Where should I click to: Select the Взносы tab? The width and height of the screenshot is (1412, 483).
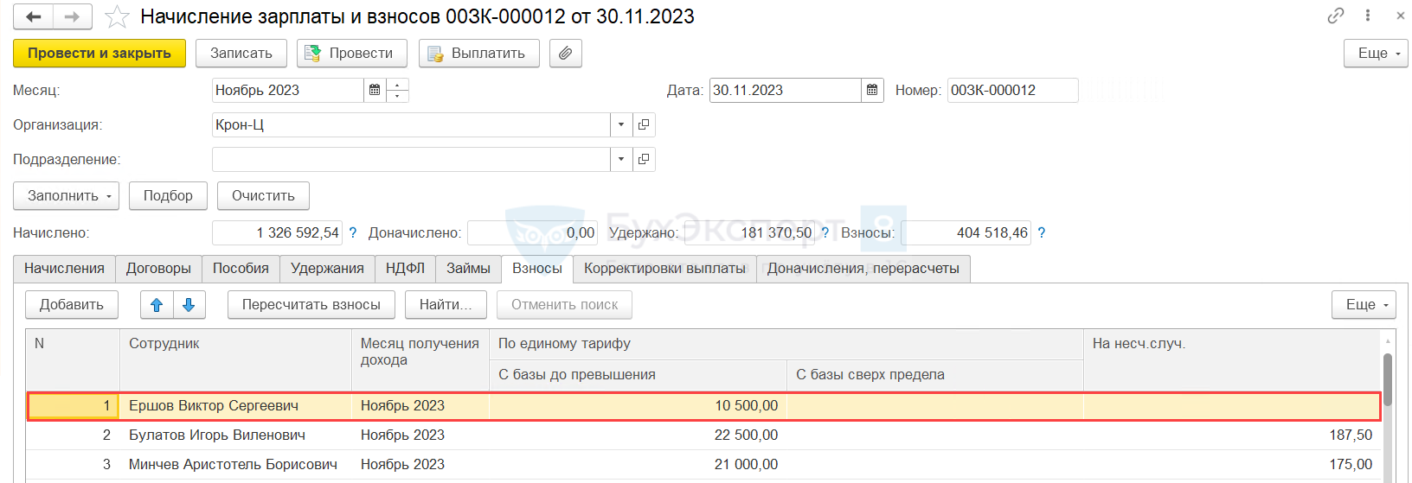[x=537, y=269]
